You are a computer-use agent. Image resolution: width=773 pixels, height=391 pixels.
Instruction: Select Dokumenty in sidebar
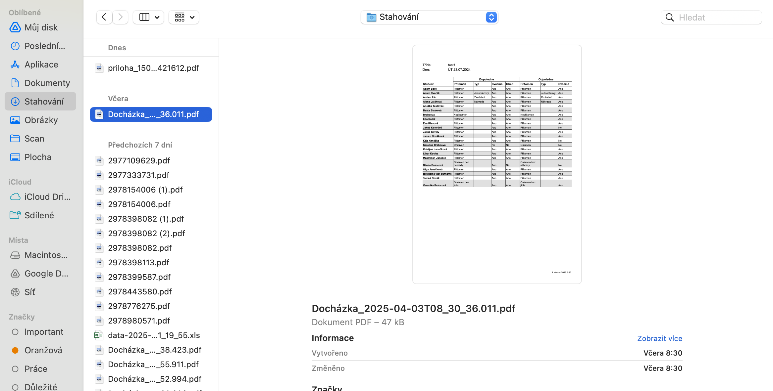click(x=47, y=83)
